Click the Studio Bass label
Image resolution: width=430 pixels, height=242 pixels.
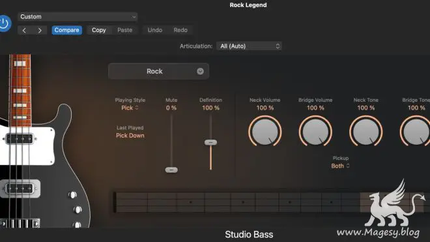coord(249,235)
